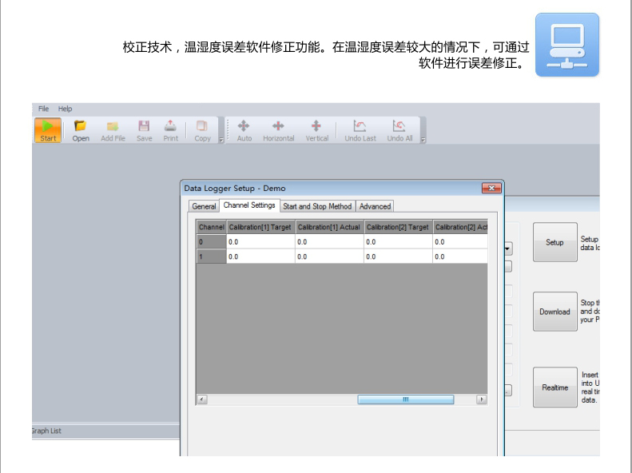632x473 pixels.
Task: Select the Auto zoom tool
Action: pos(244,130)
